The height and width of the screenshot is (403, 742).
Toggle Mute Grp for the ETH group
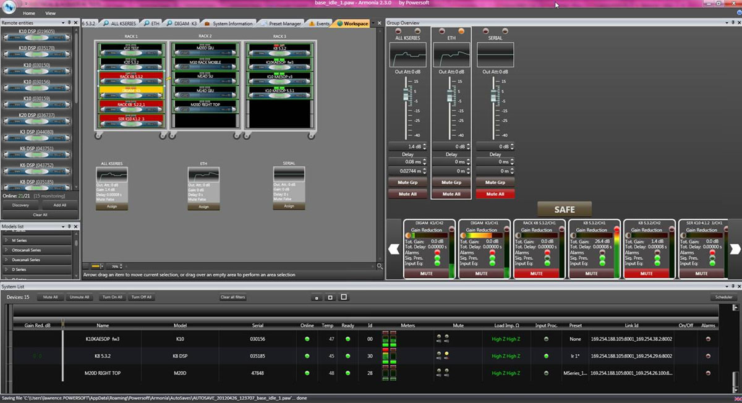tap(451, 182)
